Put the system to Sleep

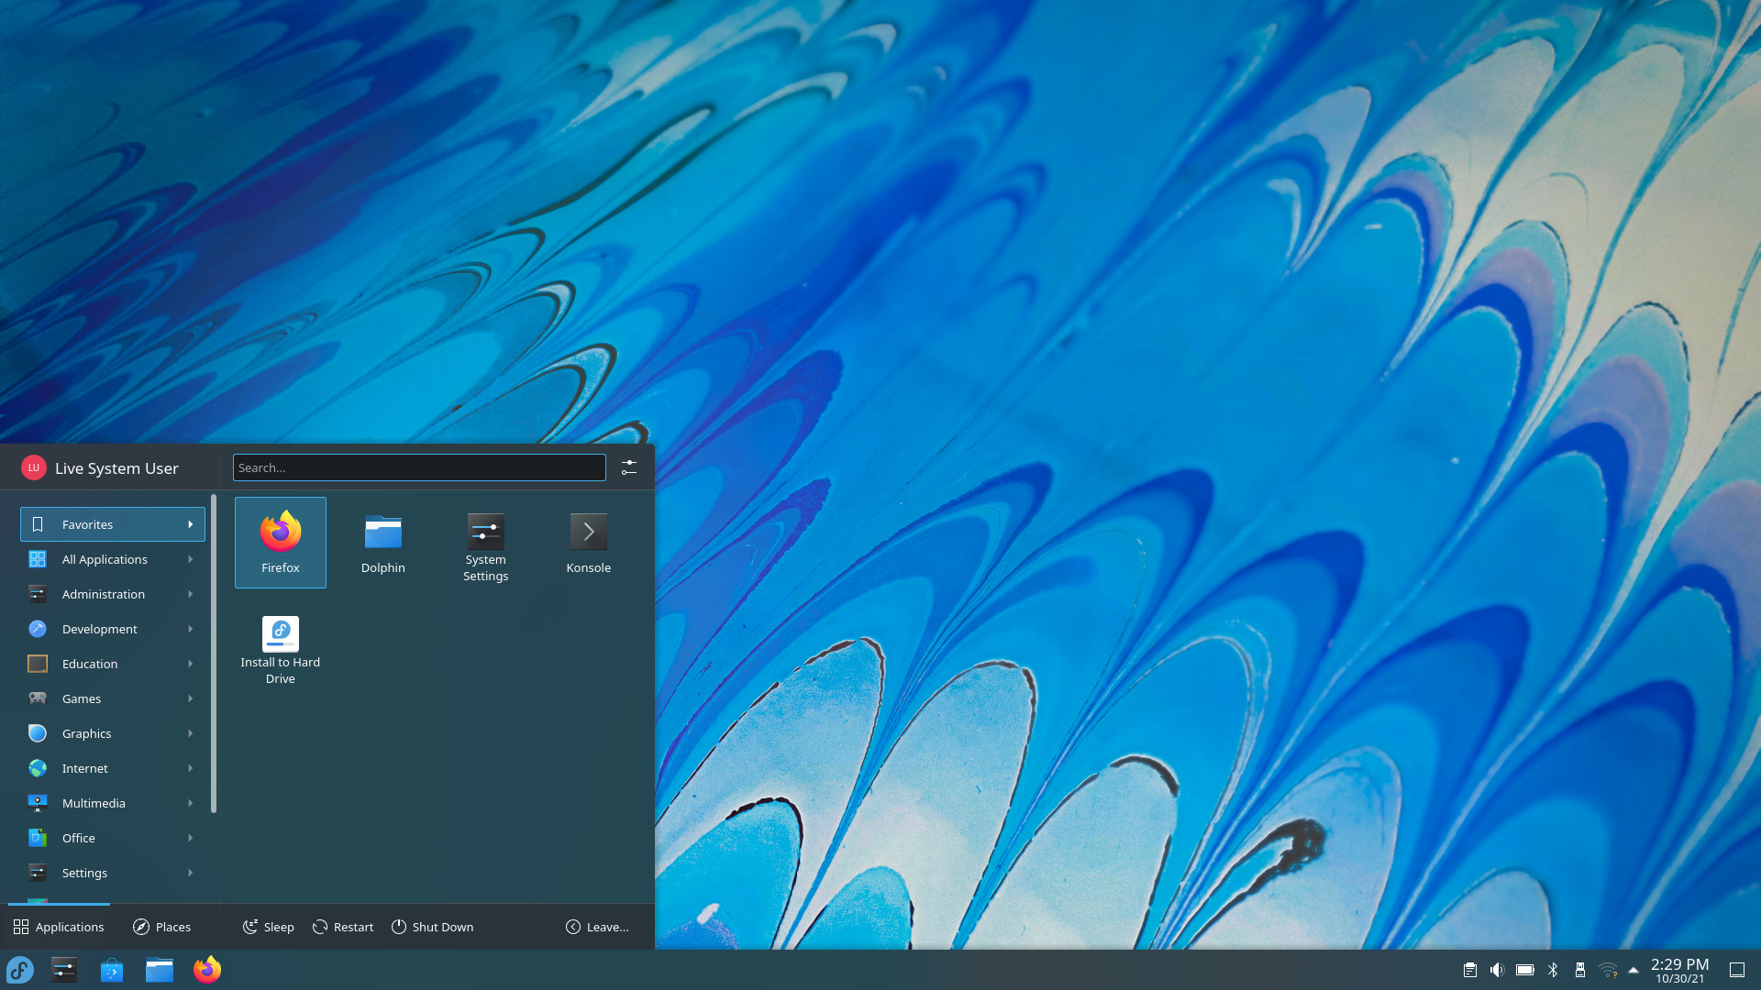pyautogui.click(x=268, y=927)
